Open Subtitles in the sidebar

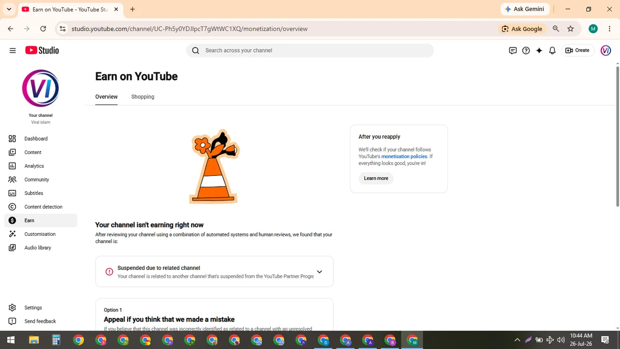click(x=40, y=193)
